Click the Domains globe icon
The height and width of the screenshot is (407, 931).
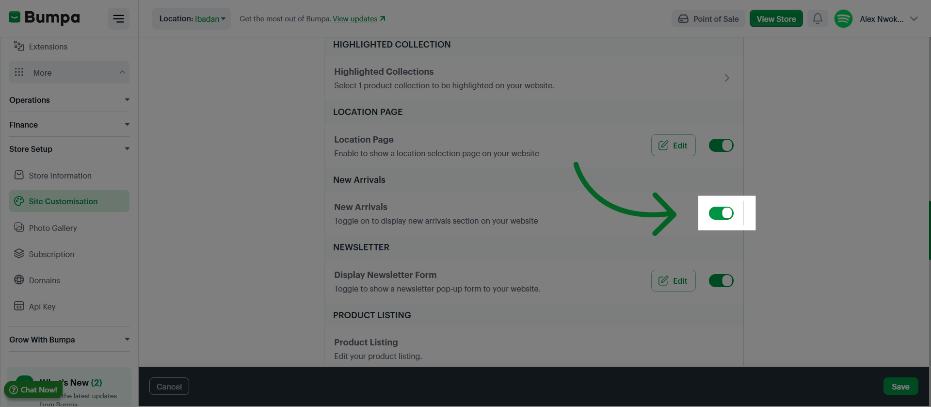[19, 280]
